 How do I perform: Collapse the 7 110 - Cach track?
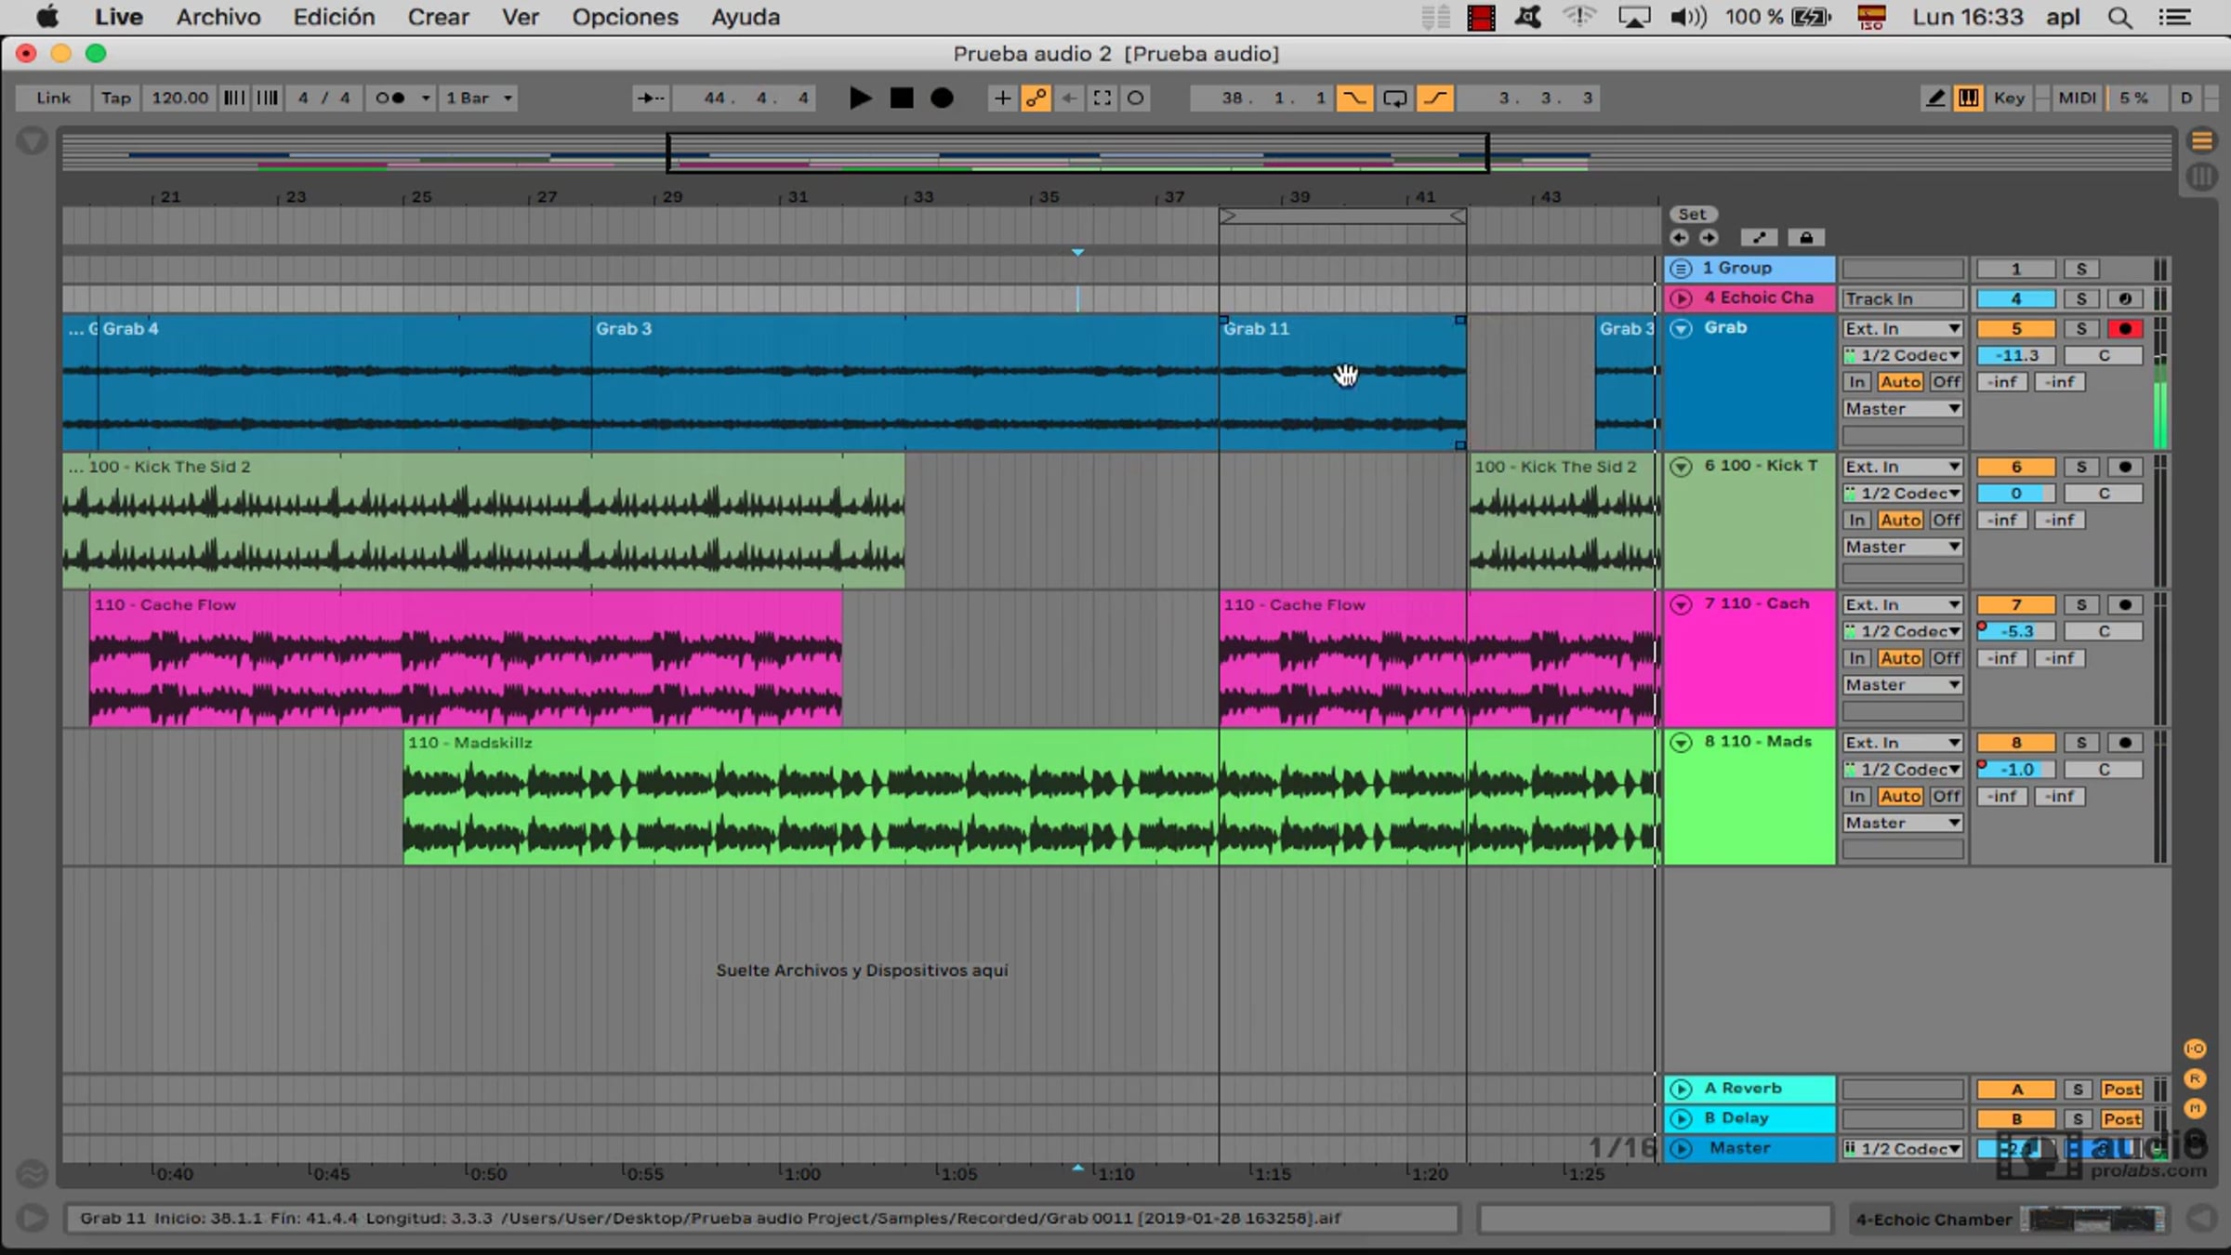click(1681, 604)
